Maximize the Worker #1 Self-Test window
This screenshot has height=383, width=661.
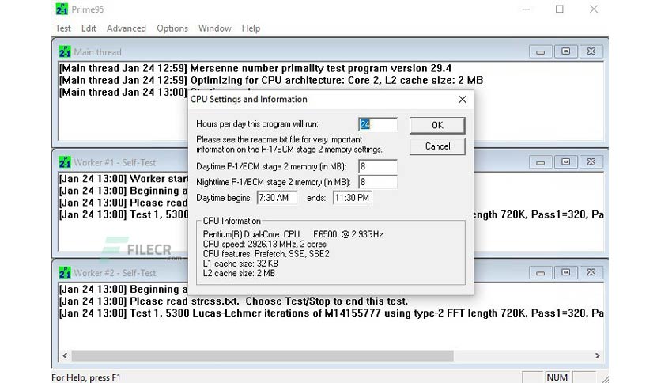(x=566, y=162)
